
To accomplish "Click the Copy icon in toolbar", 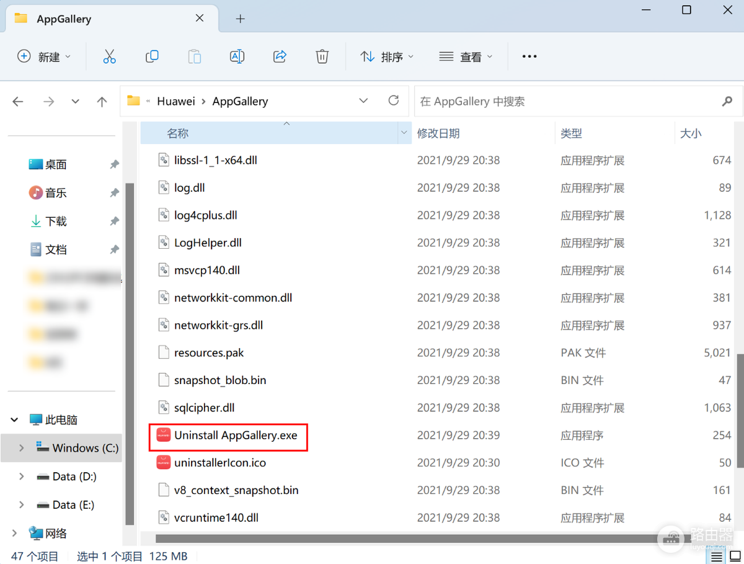I will coord(152,56).
